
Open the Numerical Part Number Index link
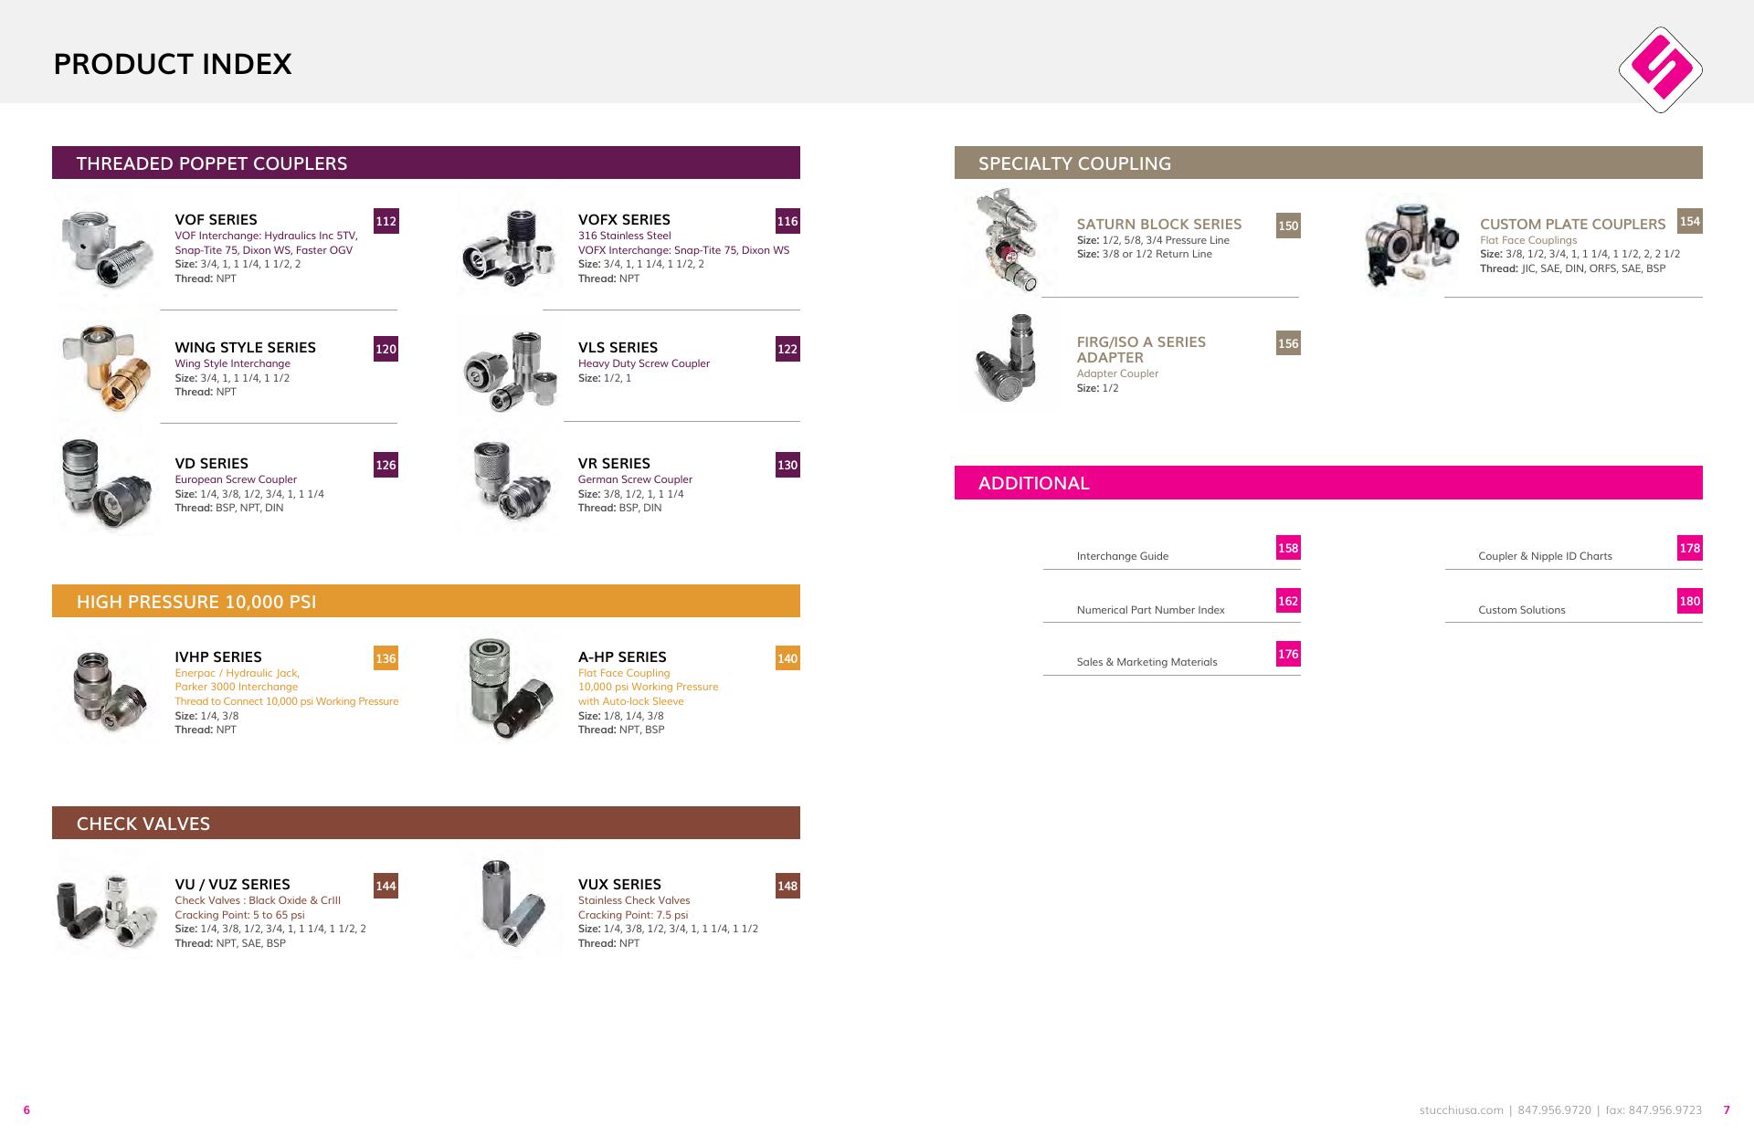pos(1150,610)
